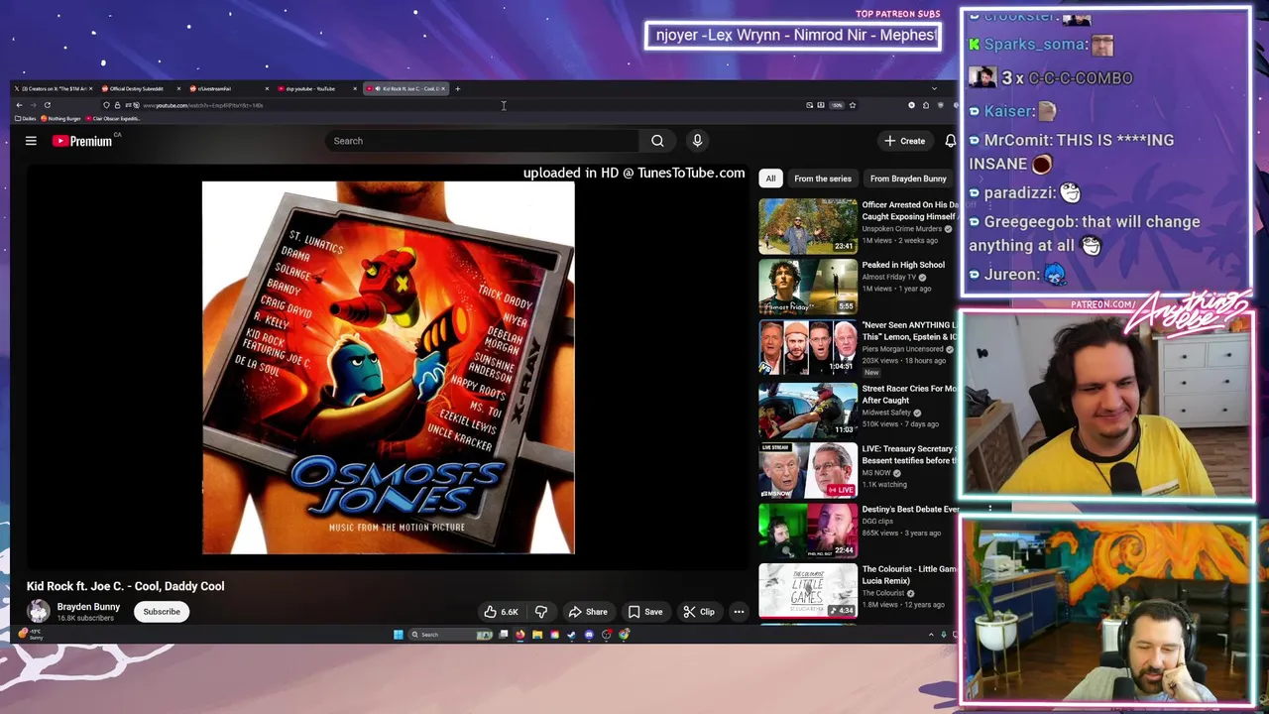1269x714 pixels.
Task: Switch to Creators on X tab
Action: [x=52, y=88]
